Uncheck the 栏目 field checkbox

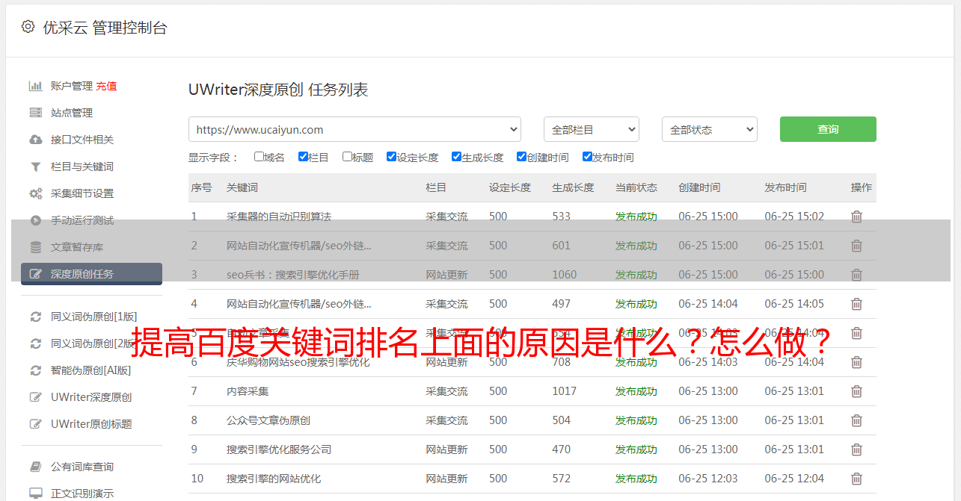coord(303,157)
